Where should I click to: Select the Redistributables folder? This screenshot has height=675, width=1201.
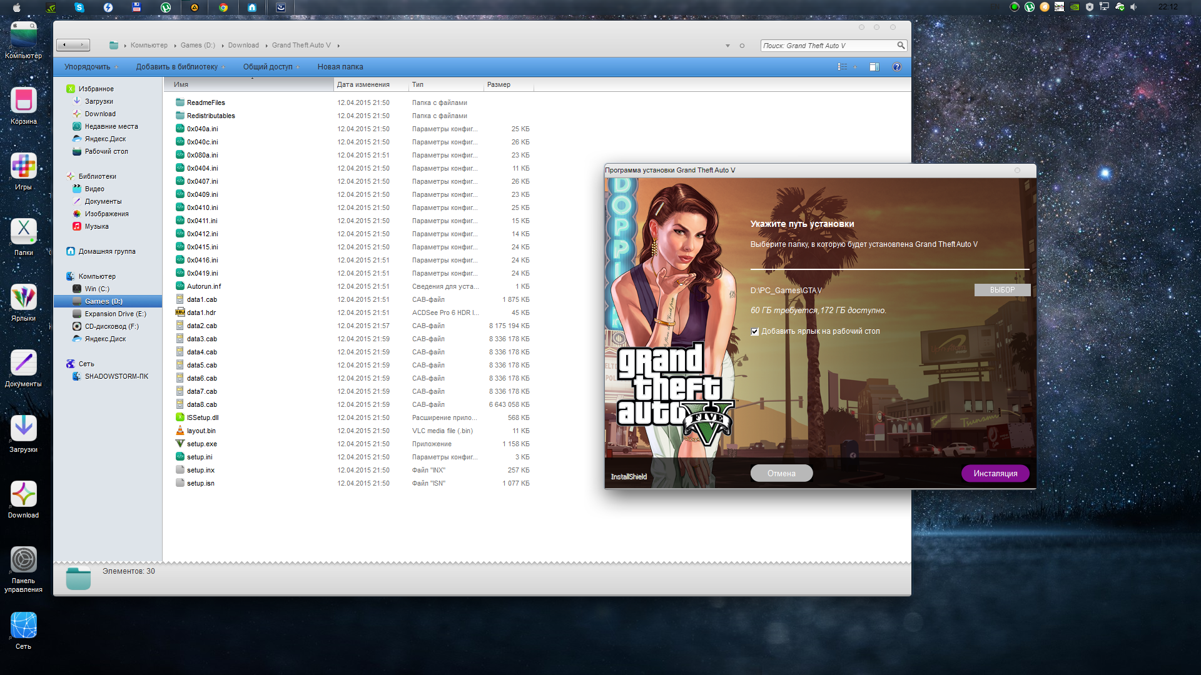pos(211,116)
